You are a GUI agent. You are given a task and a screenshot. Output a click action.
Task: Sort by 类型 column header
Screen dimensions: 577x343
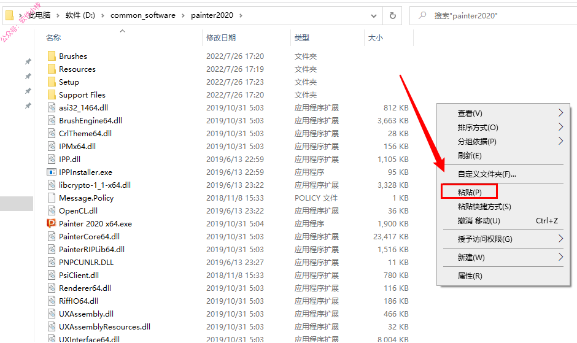[302, 37]
